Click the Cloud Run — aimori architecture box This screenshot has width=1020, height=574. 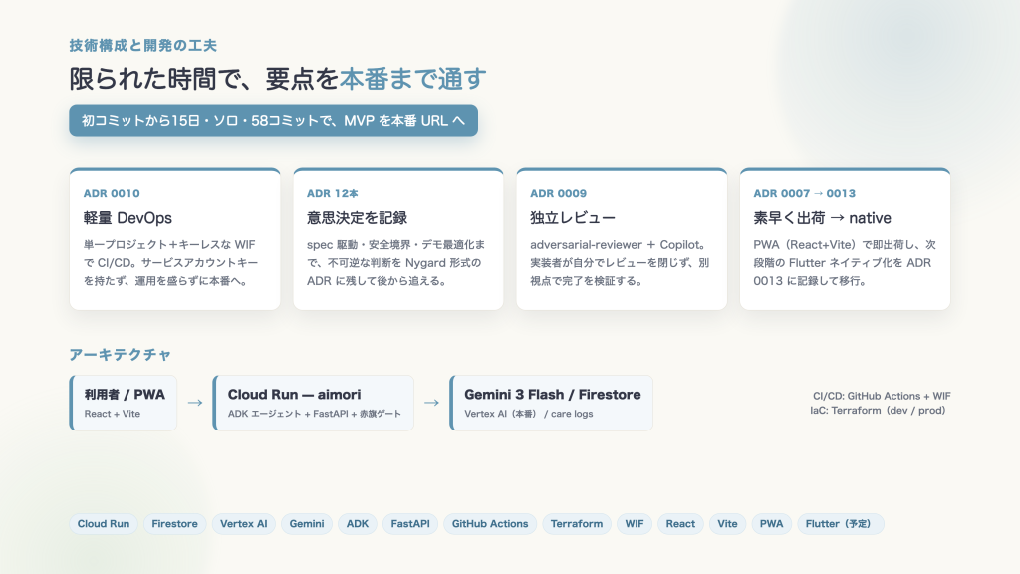[x=314, y=403]
